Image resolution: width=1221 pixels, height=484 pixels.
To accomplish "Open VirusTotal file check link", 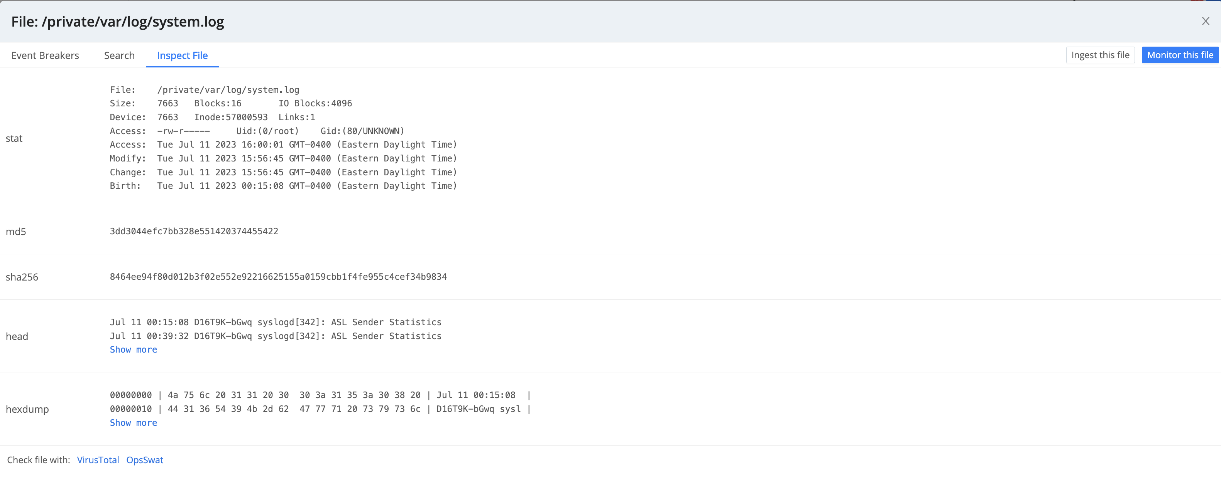I will (98, 459).
